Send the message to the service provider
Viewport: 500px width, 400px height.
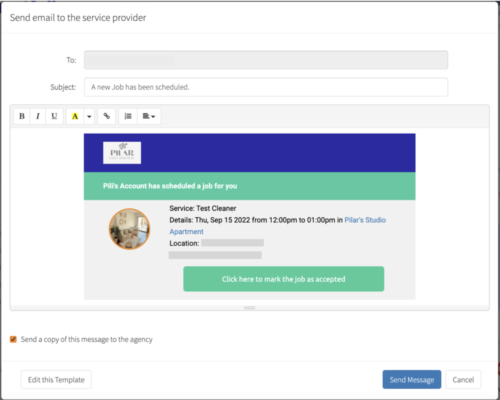[412, 379]
